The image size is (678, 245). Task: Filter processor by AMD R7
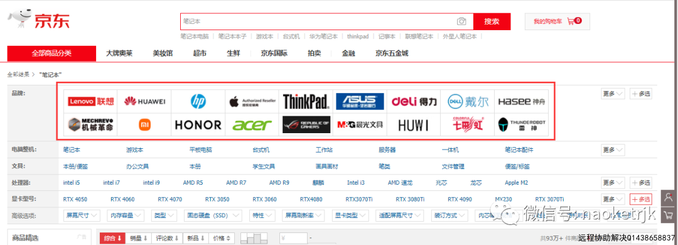(236, 183)
